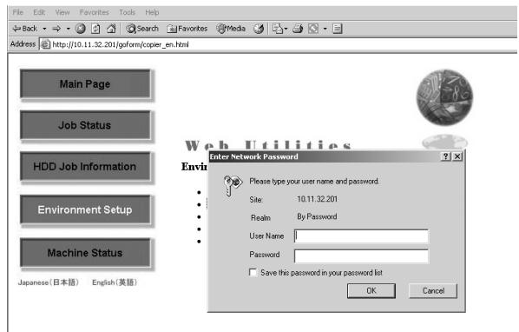The image size is (519, 332).
Task: Open the Edit menu
Action: coord(39,12)
